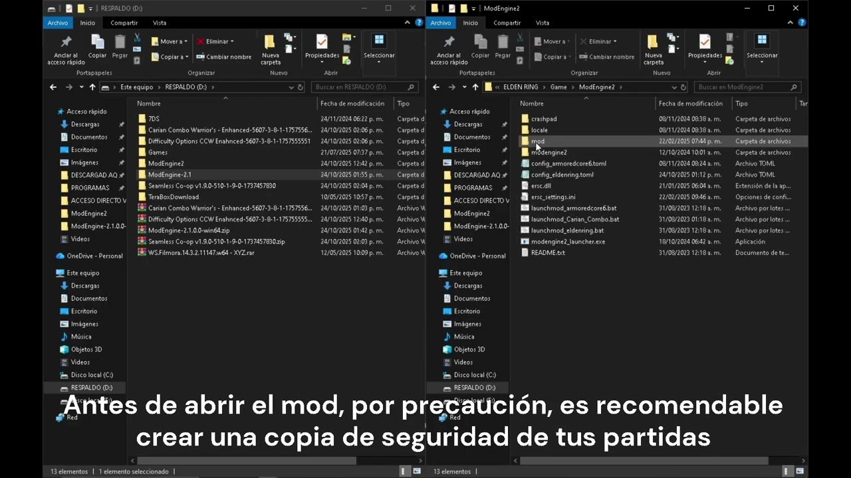Click search field 'Buscar en ModEngine2'
This screenshot has height=478, width=851.
coord(747,87)
